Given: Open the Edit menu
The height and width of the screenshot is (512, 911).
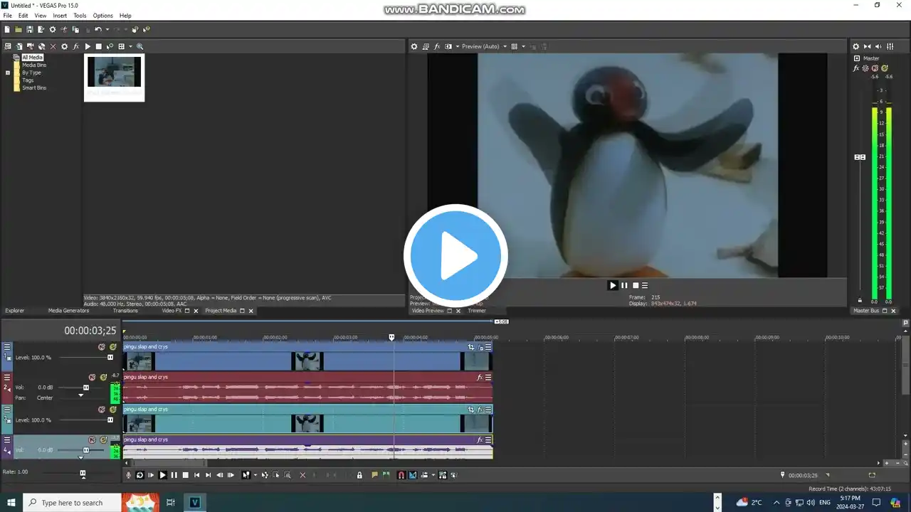Looking at the screenshot, I should click(x=23, y=16).
